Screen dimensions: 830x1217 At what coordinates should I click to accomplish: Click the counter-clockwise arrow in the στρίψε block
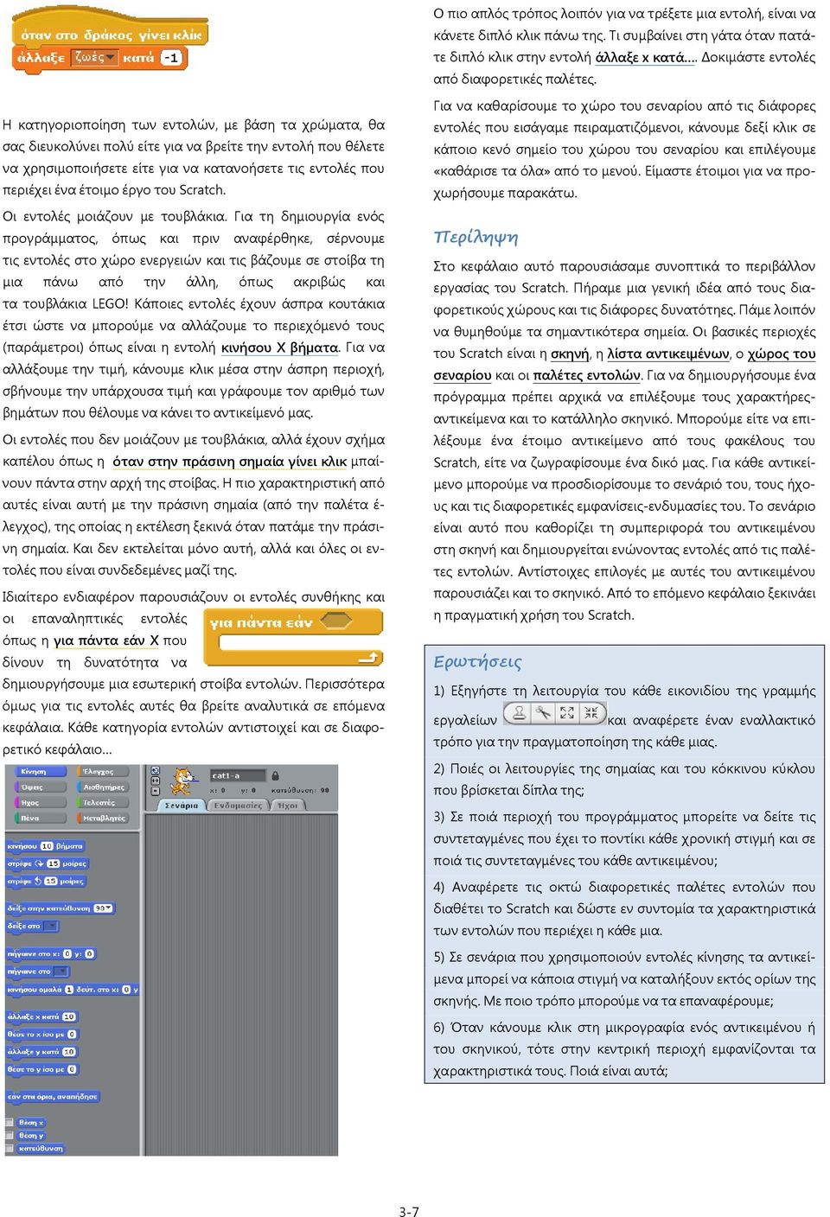point(37,881)
